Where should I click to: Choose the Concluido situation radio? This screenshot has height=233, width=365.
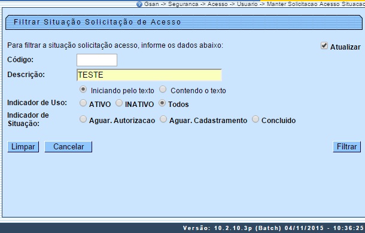tap(255, 119)
